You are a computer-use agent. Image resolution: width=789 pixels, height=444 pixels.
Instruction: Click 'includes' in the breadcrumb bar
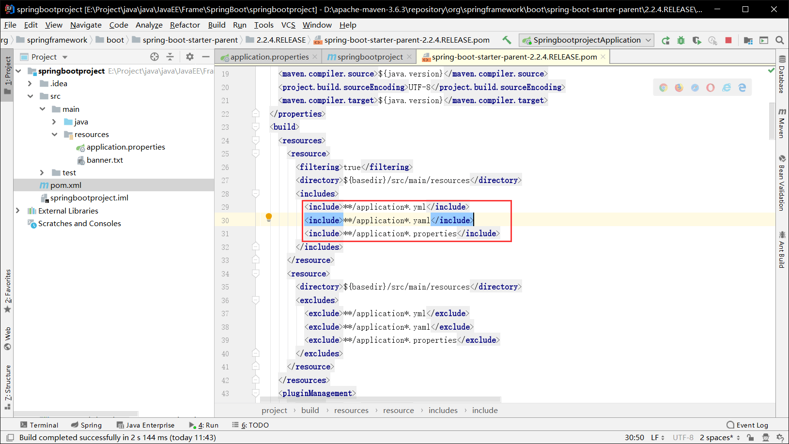coord(443,411)
